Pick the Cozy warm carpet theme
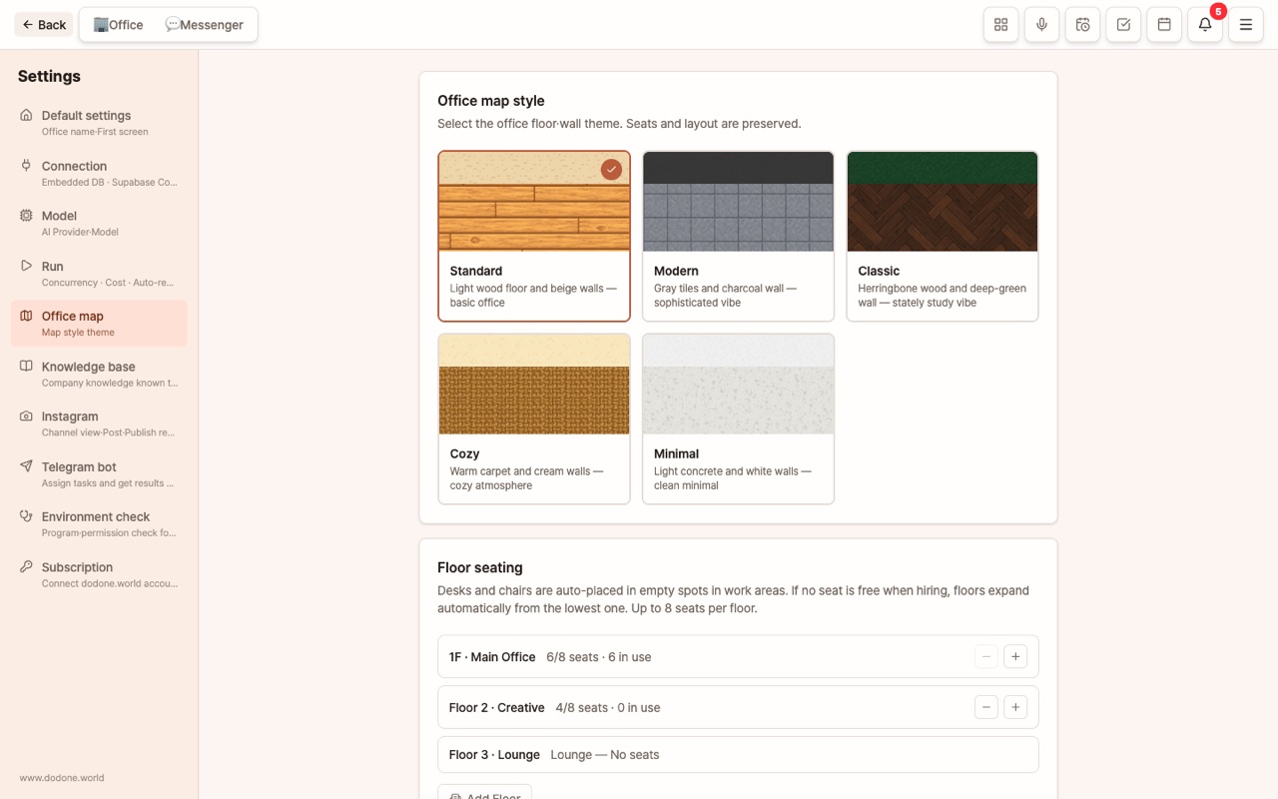This screenshot has height=799, width=1278. pos(534,419)
